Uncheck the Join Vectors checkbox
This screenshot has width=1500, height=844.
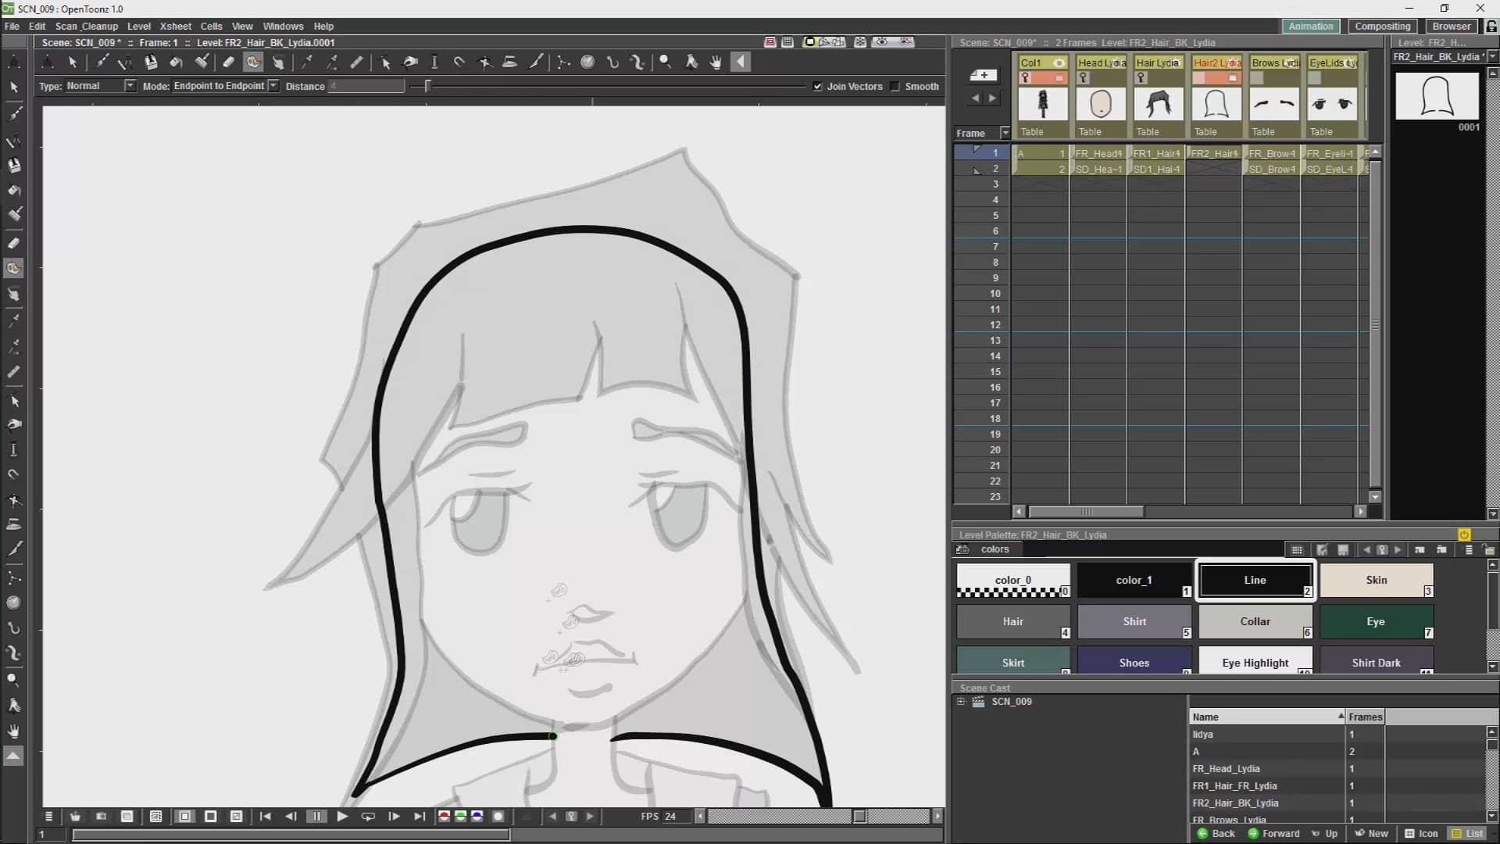pos(818,87)
